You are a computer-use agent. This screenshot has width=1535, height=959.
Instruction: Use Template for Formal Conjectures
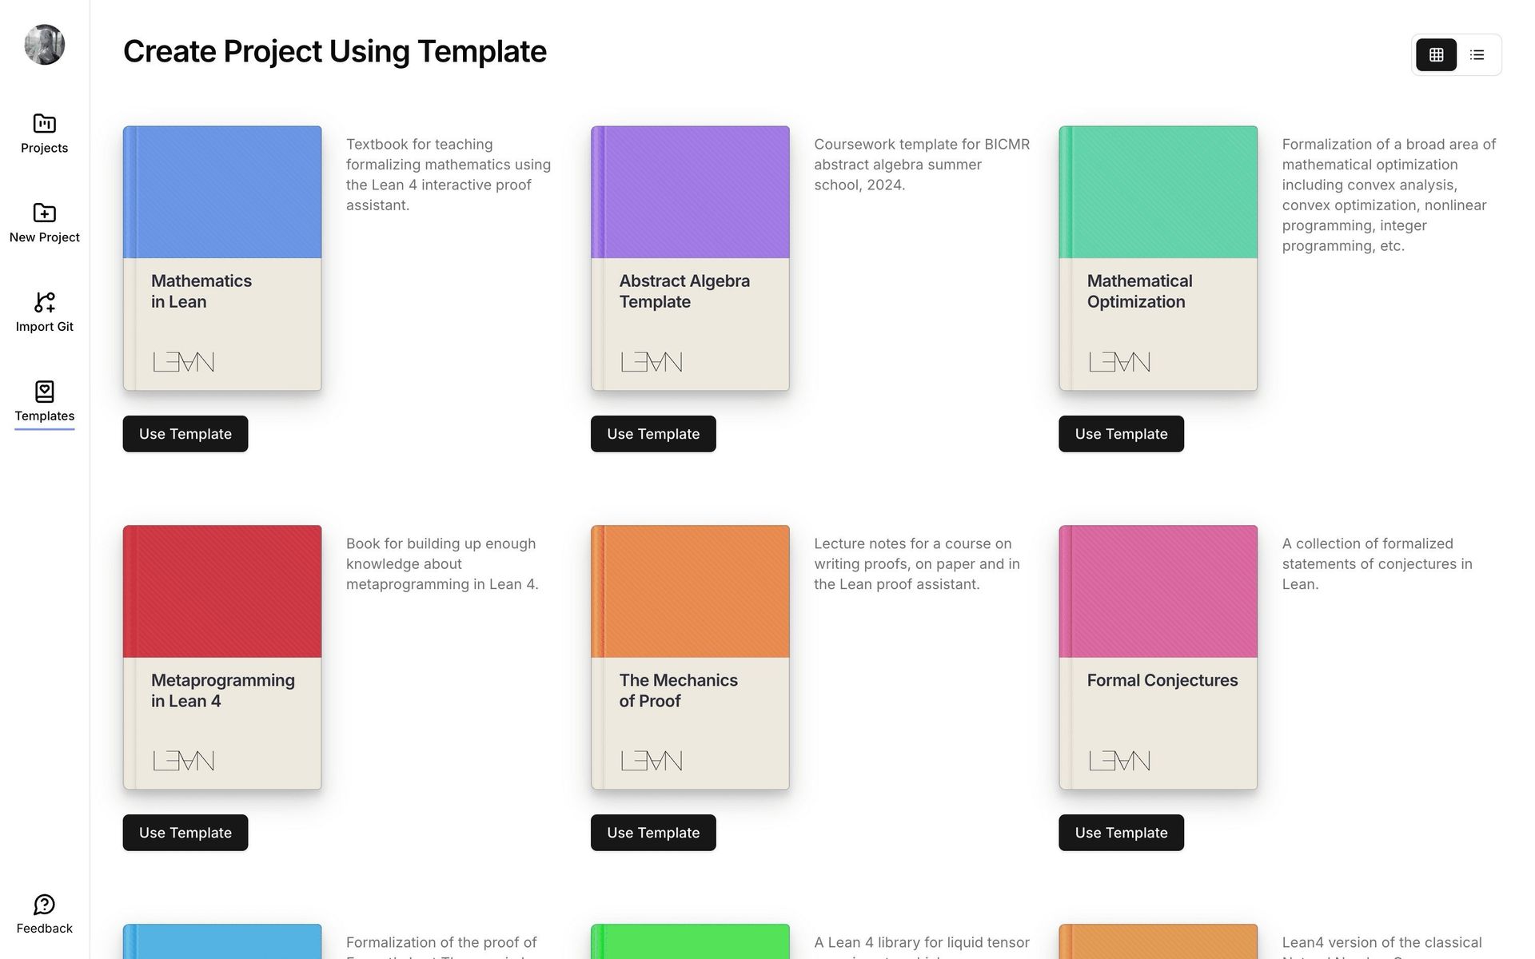1121,833
